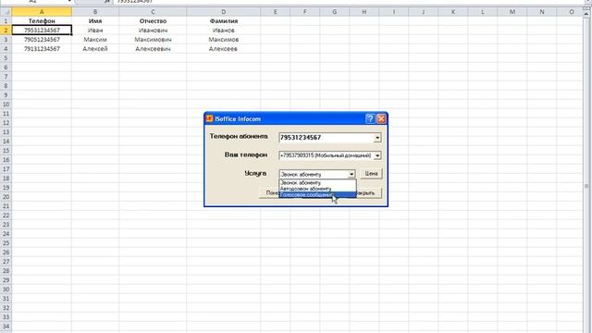Select cell containing 79531234567 in column A
The height and width of the screenshot is (333, 592).
point(42,30)
